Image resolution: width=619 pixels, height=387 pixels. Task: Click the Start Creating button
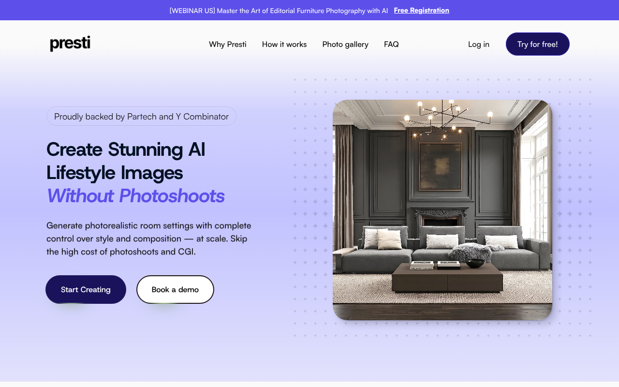click(x=86, y=289)
